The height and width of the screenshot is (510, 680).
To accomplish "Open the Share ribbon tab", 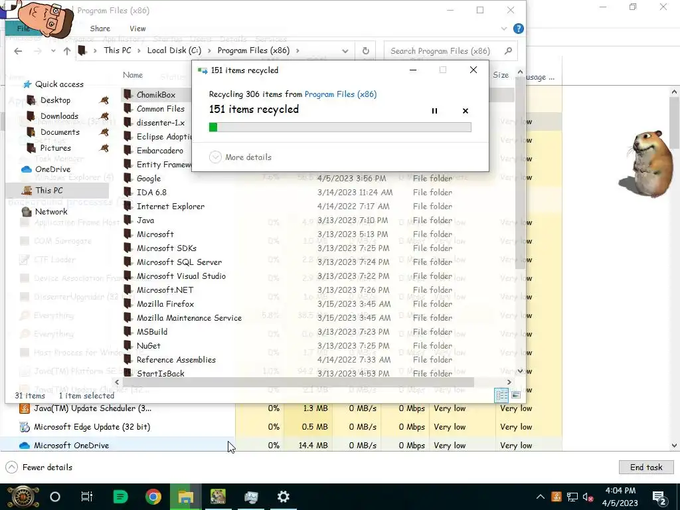I will [x=100, y=29].
